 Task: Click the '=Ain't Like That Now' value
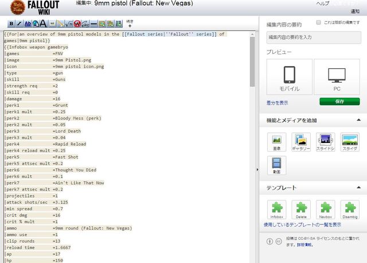[x=78, y=183]
